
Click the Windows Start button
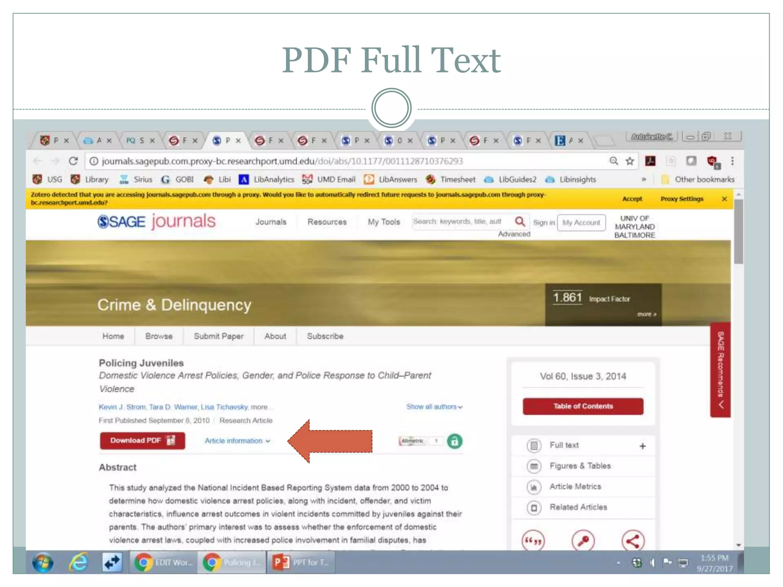coord(43,563)
